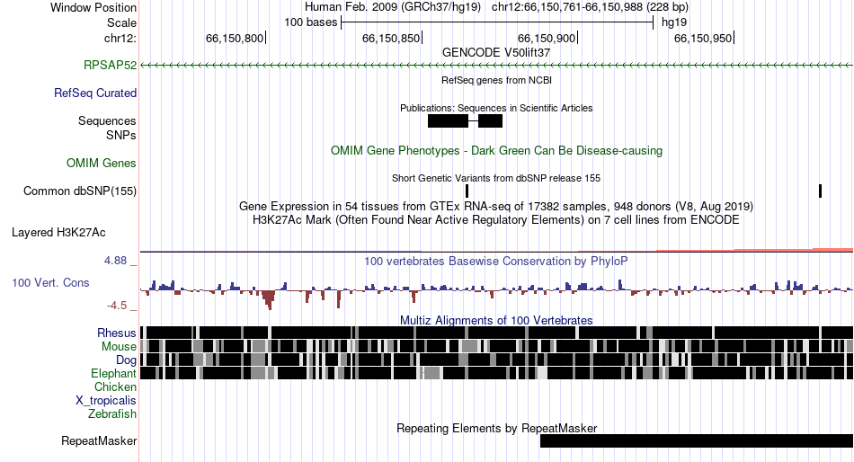Click the RPSAP52 gene label
Image resolution: width=854 pixels, height=462 pixels.
click(x=110, y=66)
